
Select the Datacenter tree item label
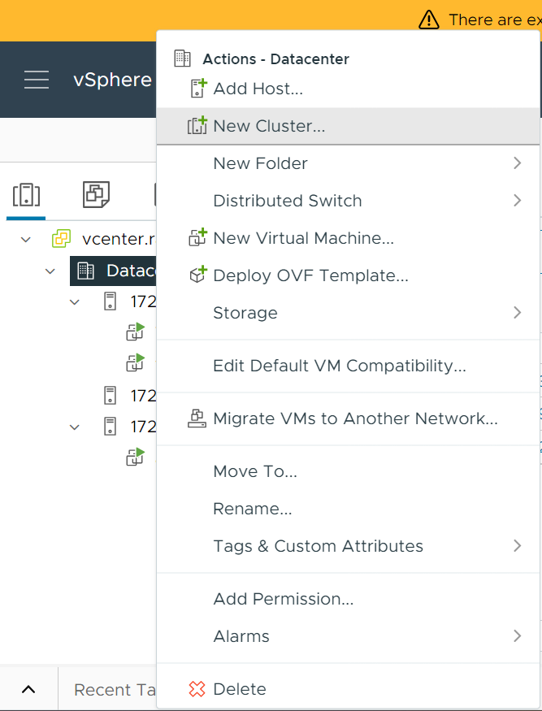[x=131, y=271]
